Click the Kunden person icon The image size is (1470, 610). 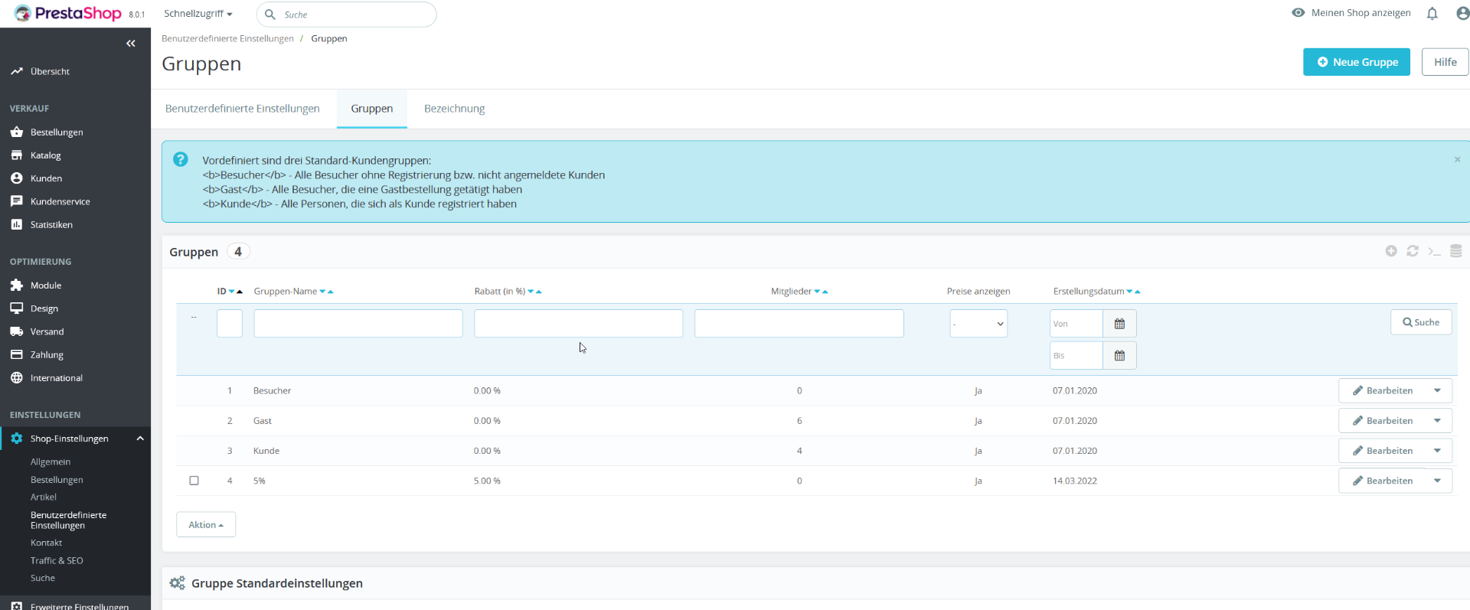pos(17,178)
